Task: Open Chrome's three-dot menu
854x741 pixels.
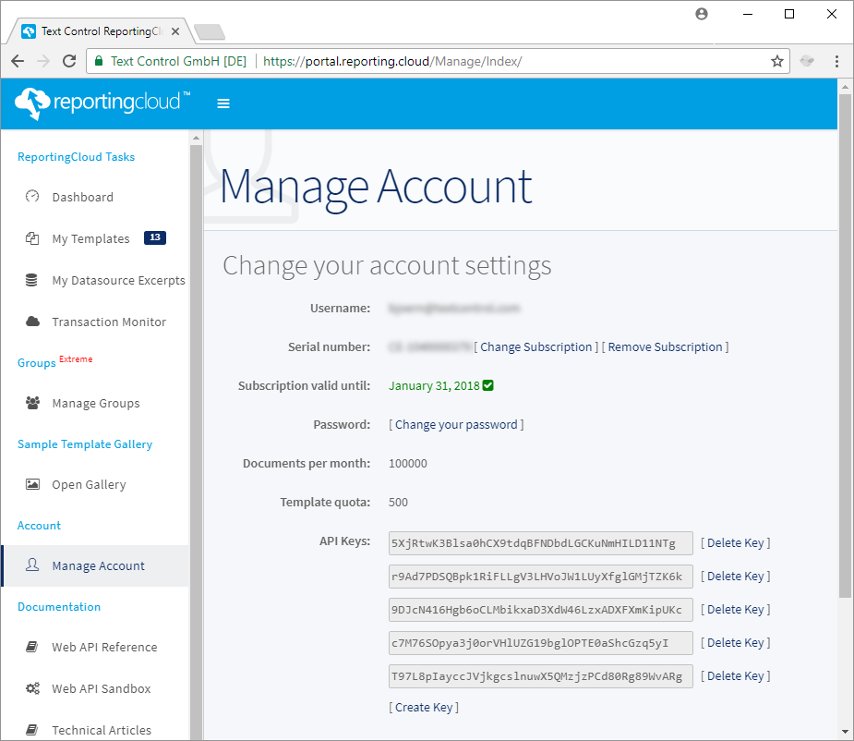Action: pos(836,61)
